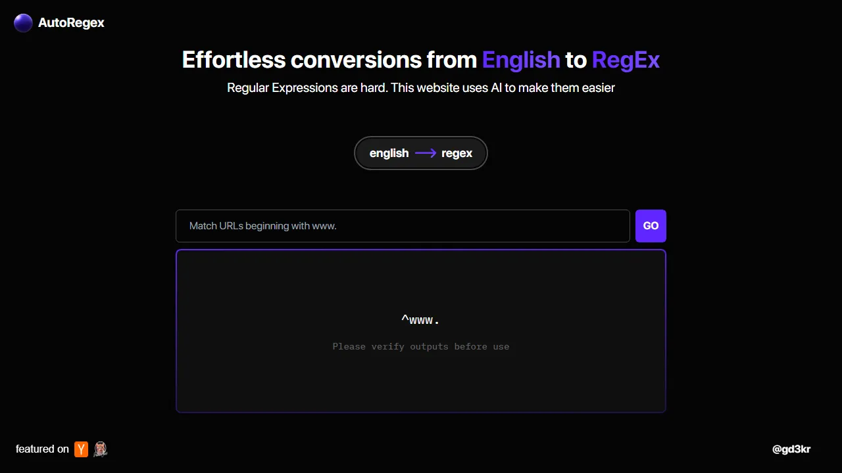Toggle the english to regex conversion switch
Image resolution: width=842 pixels, height=473 pixels.
pos(421,153)
